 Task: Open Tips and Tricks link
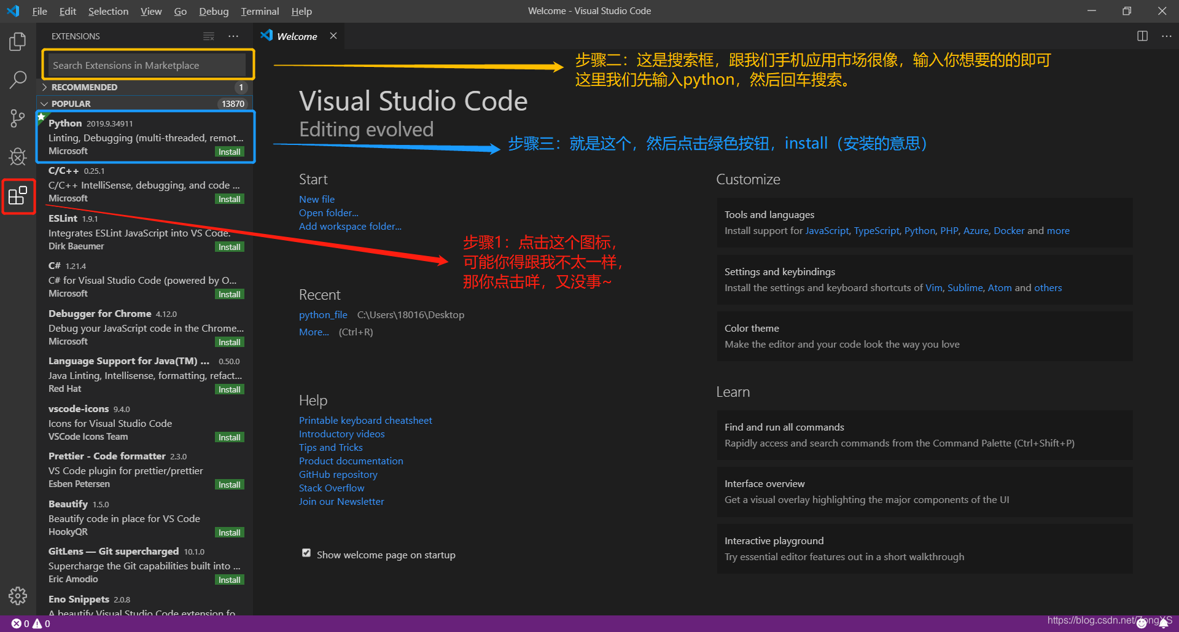[x=330, y=447]
